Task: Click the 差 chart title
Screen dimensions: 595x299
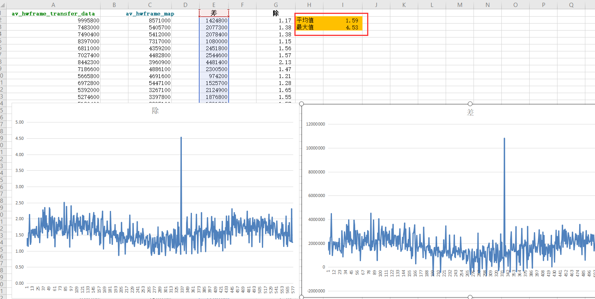Action: pyautogui.click(x=470, y=112)
